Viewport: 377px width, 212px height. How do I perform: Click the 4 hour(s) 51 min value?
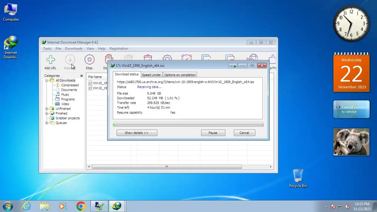[158, 107]
